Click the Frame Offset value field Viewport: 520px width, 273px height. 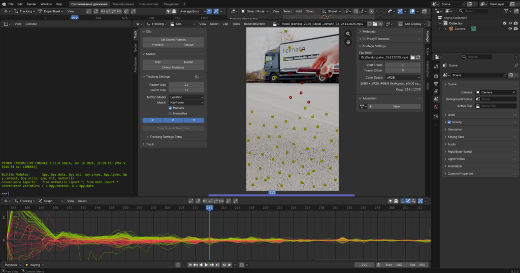click(403, 70)
